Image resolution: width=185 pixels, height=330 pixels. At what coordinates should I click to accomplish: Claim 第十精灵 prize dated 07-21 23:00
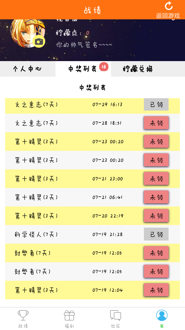[156, 179]
